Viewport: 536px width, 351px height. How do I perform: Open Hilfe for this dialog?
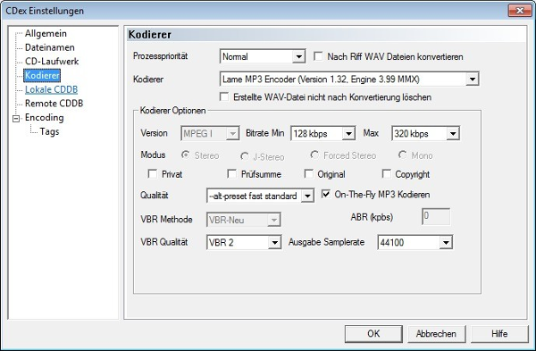pyautogui.click(x=499, y=333)
